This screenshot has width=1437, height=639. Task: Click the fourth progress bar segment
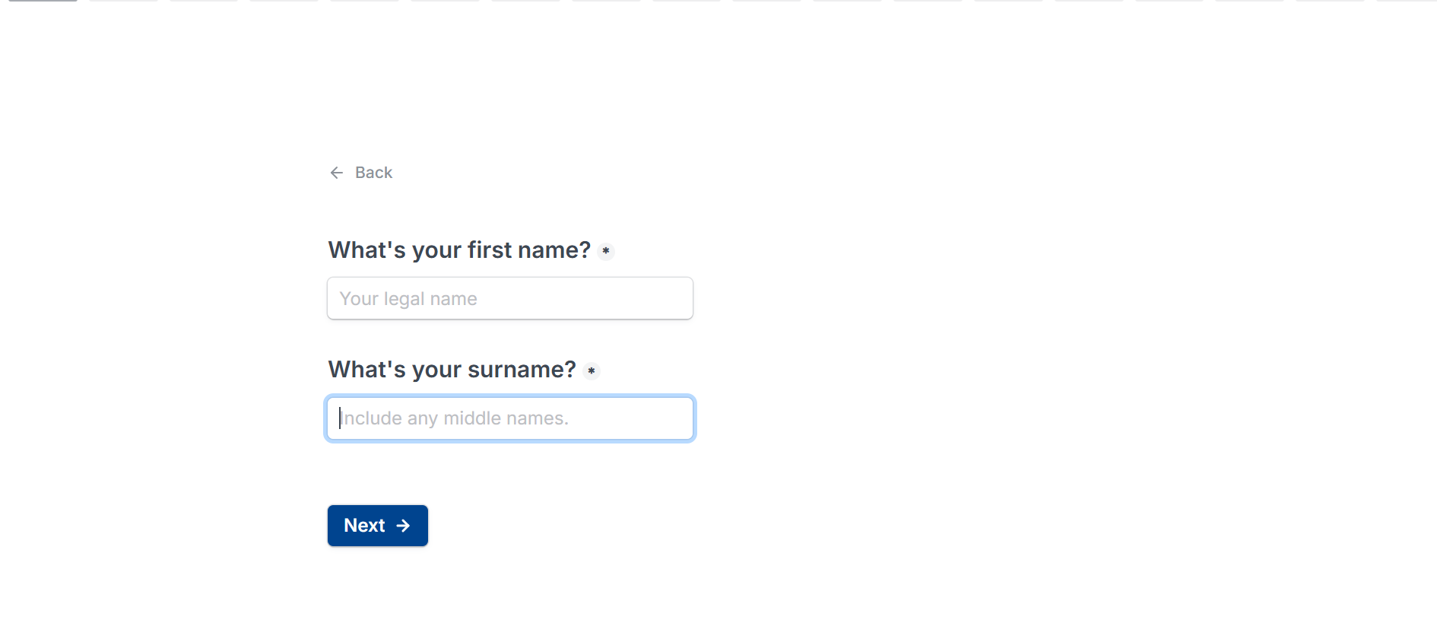pyautogui.click(x=284, y=1)
